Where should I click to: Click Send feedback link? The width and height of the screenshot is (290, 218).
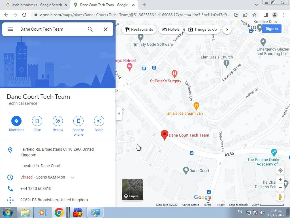point(238,205)
